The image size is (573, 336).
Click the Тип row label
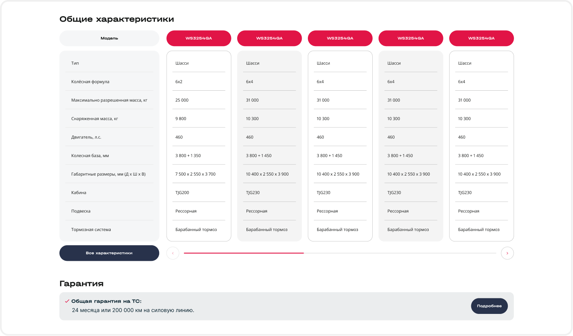[75, 63]
